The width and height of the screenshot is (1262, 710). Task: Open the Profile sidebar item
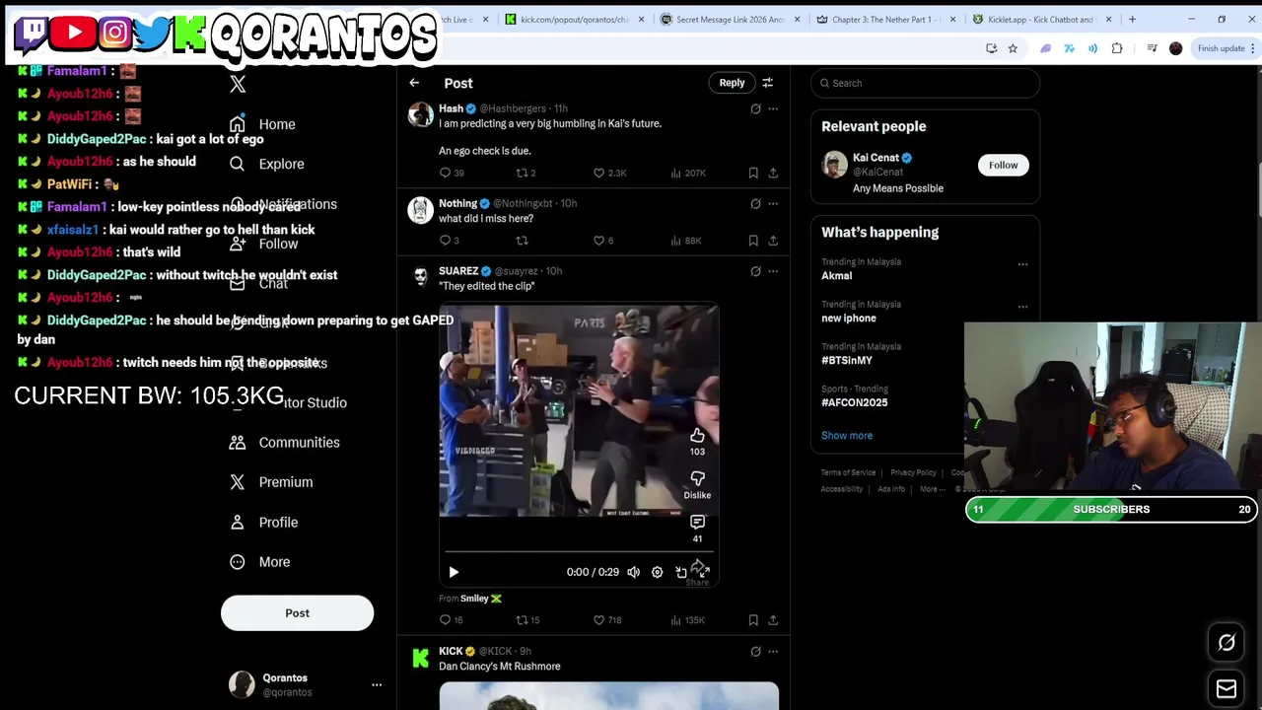(263, 523)
